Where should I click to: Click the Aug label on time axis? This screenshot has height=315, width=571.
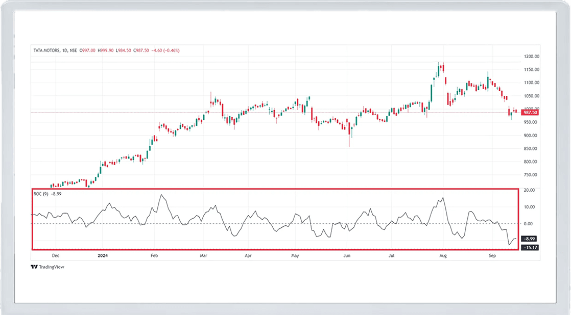pyautogui.click(x=443, y=255)
